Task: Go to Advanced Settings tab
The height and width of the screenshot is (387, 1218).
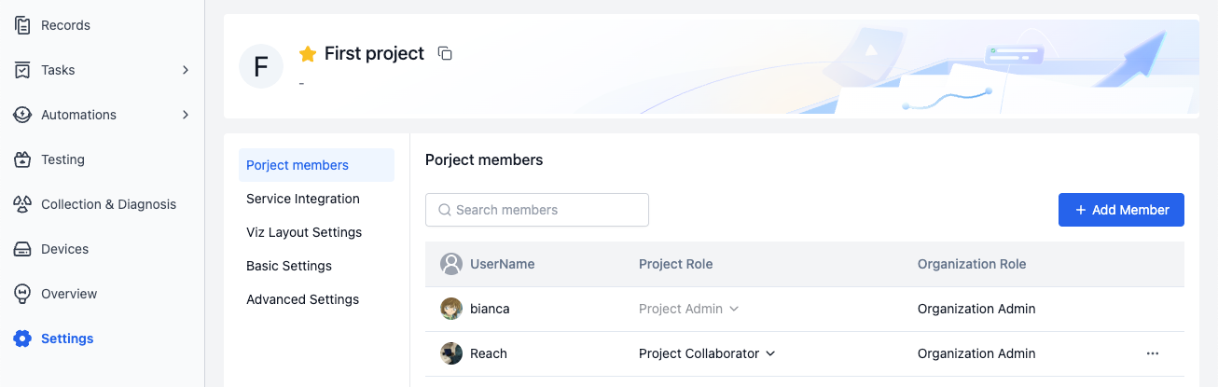Action: (x=302, y=299)
